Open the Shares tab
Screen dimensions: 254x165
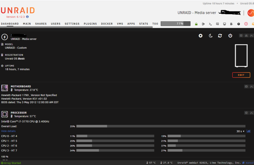point(41,24)
